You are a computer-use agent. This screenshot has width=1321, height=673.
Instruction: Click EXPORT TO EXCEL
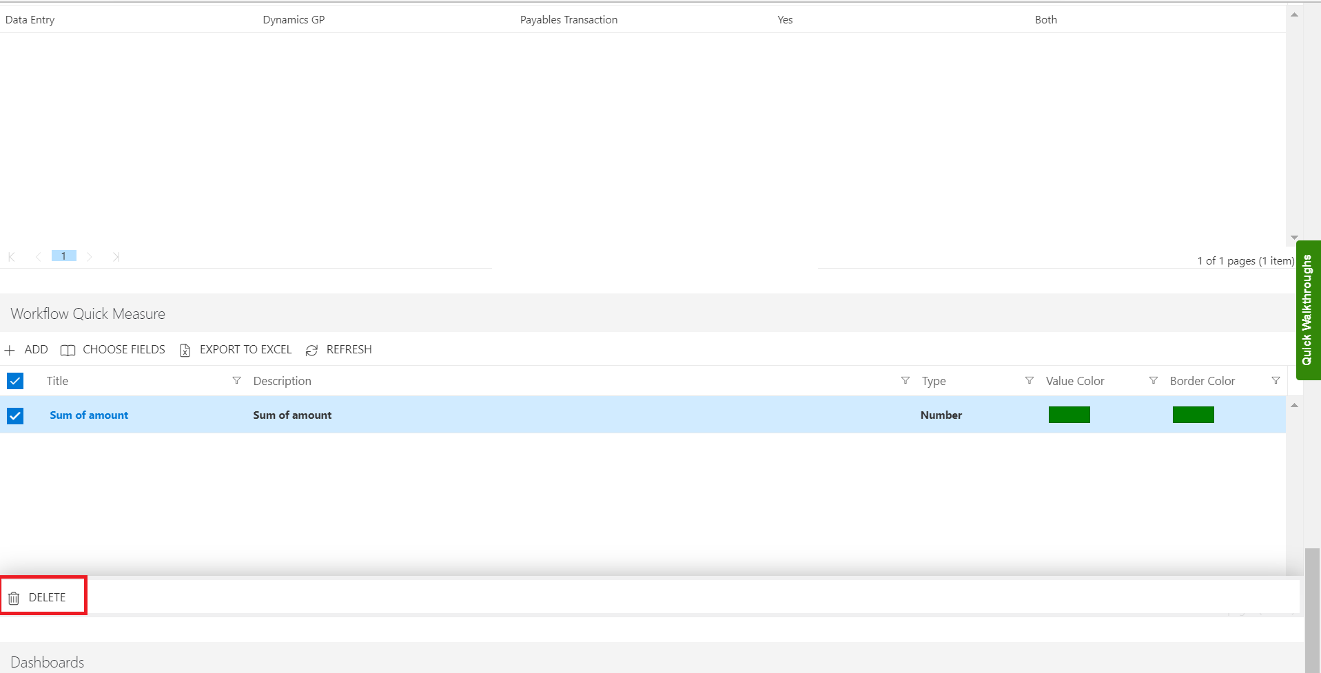(x=235, y=350)
